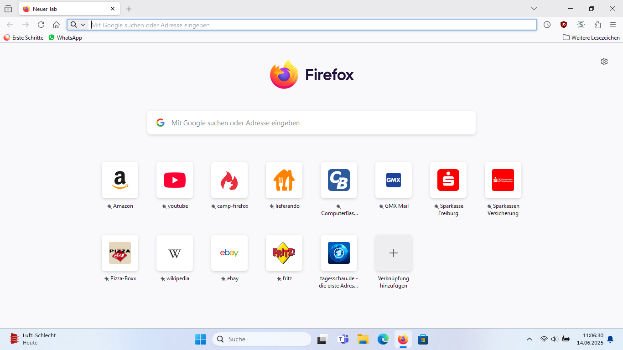Click the green S extension icon

[x=581, y=25]
